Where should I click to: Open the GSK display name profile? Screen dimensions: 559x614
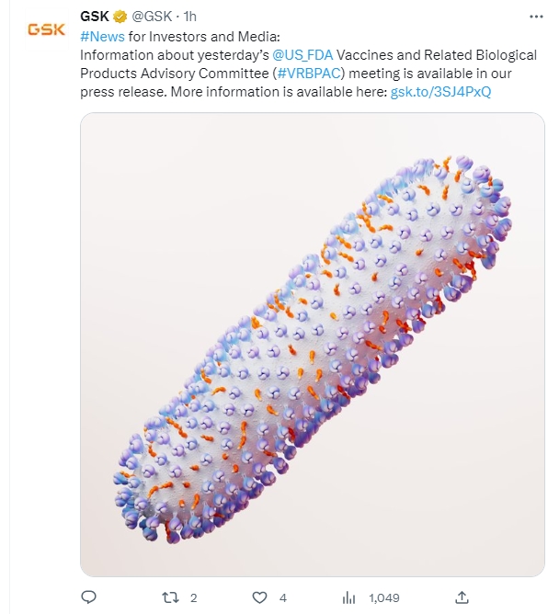95,17
